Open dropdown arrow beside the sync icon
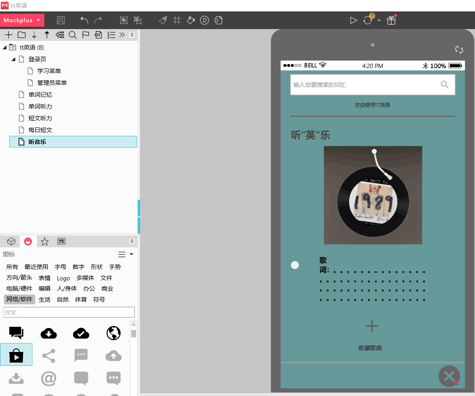The image size is (475, 396). pyautogui.click(x=379, y=20)
